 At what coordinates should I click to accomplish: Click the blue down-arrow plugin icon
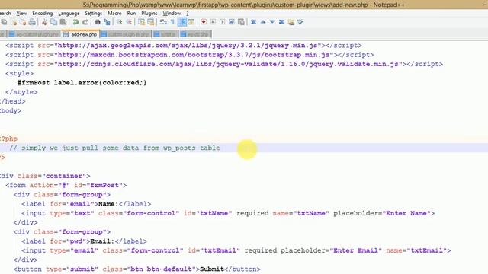(272, 22)
